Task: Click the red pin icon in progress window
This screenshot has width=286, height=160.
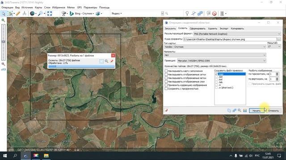Action: click(112, 61)
